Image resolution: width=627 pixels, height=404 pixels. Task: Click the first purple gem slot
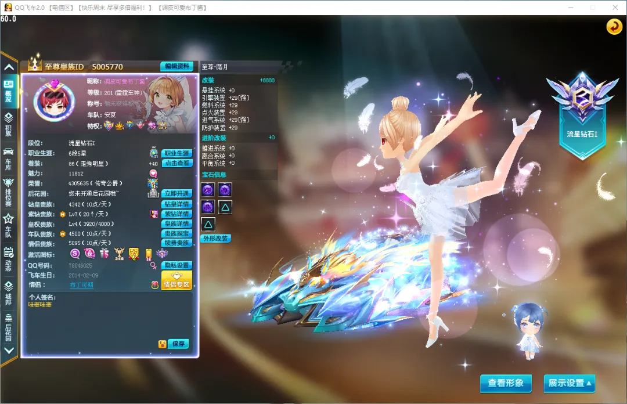(208, 189)
